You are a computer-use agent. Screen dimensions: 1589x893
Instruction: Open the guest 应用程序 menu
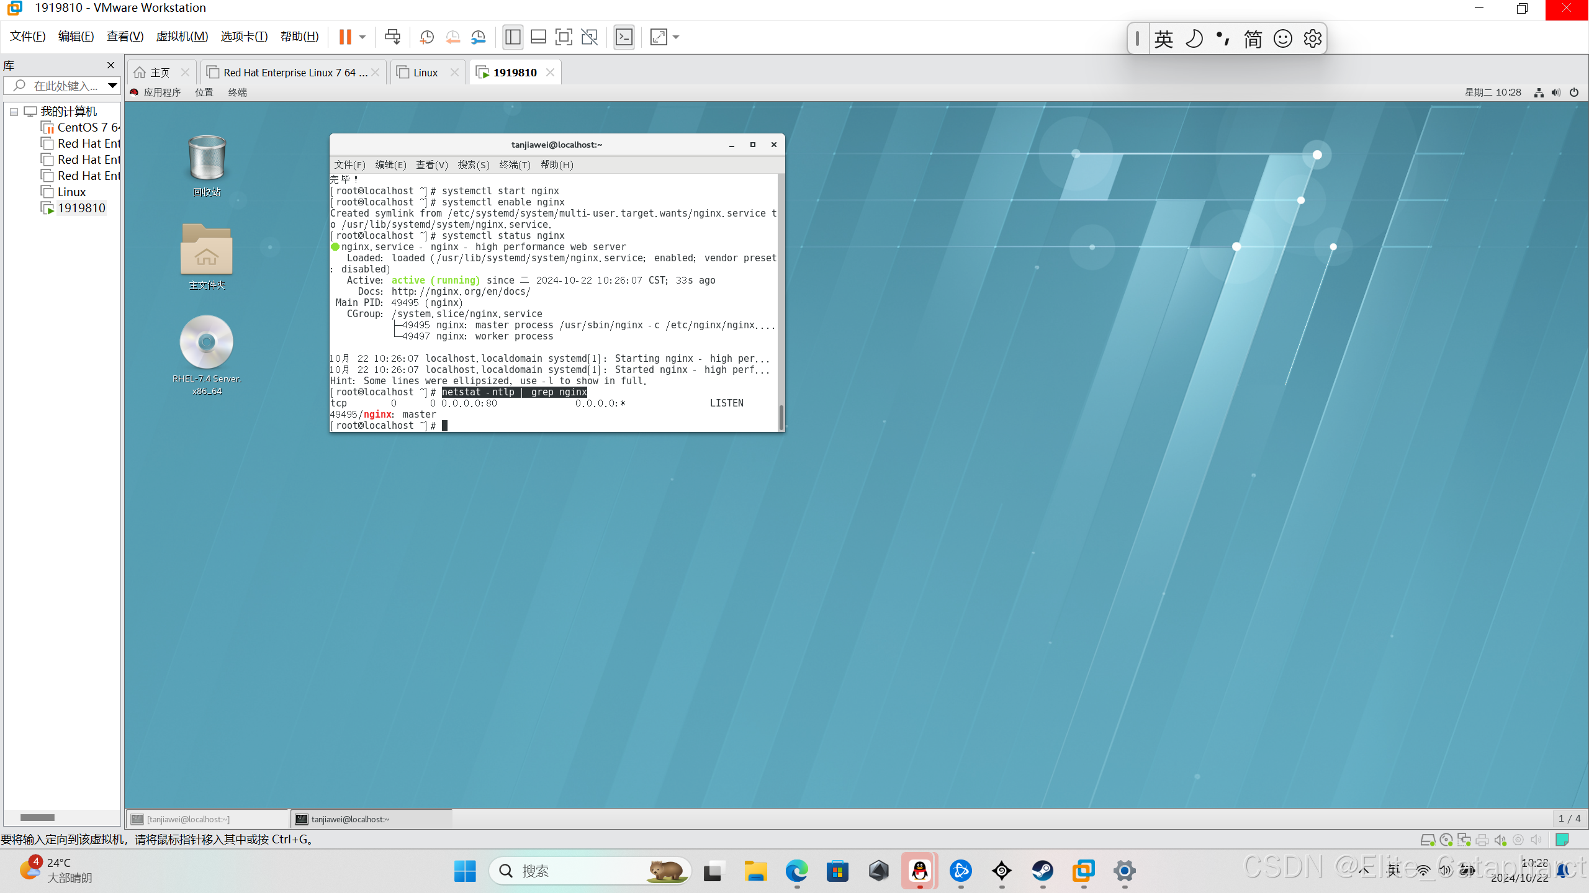(x=156, y=92)
